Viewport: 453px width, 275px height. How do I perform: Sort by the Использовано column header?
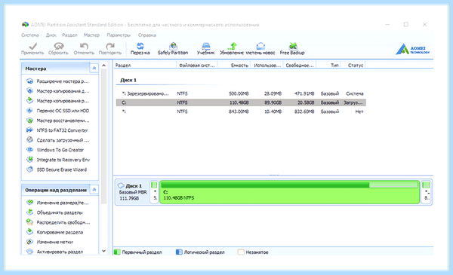pyautogui.click(x=267, y=66)
